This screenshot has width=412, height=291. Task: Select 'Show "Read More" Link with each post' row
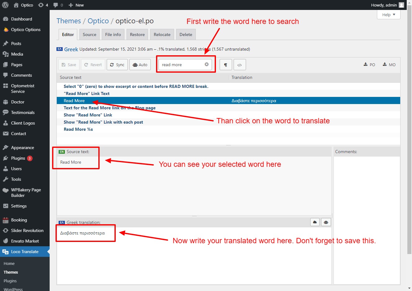(x=228, y=122)
